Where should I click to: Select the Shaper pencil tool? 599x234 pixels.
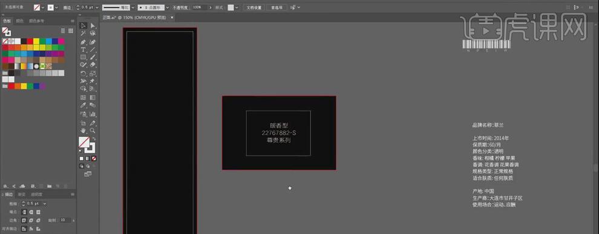pos(83,65)
